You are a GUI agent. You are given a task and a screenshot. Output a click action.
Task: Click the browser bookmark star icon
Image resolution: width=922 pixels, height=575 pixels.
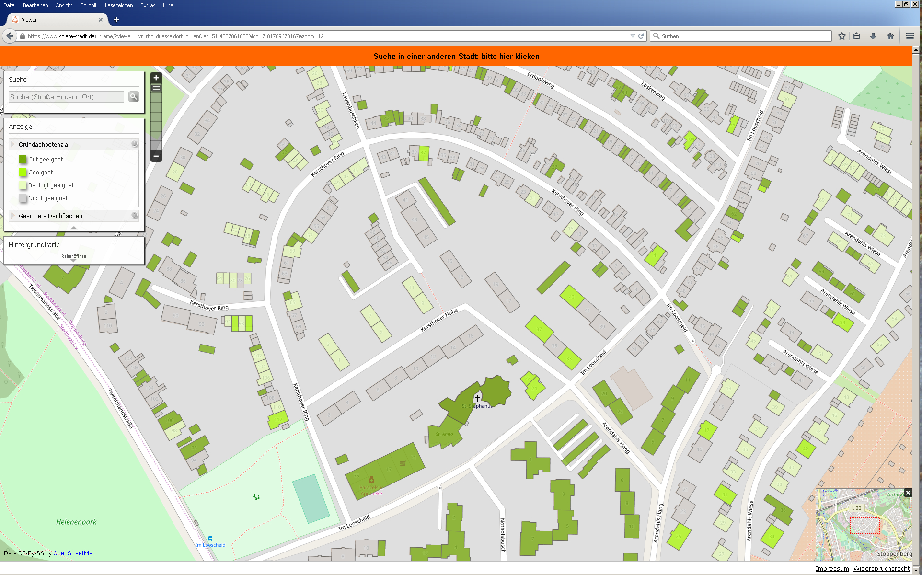[841, 36]
